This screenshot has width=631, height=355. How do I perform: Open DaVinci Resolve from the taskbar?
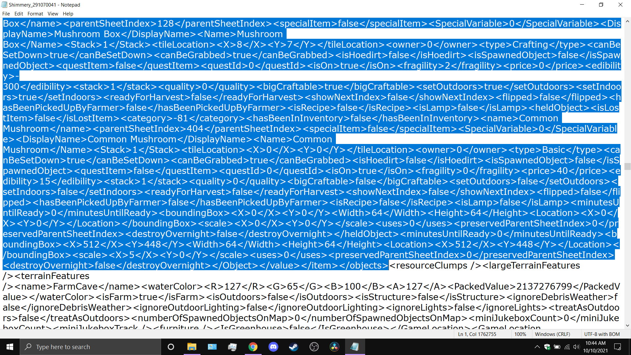tap(334, 347)
